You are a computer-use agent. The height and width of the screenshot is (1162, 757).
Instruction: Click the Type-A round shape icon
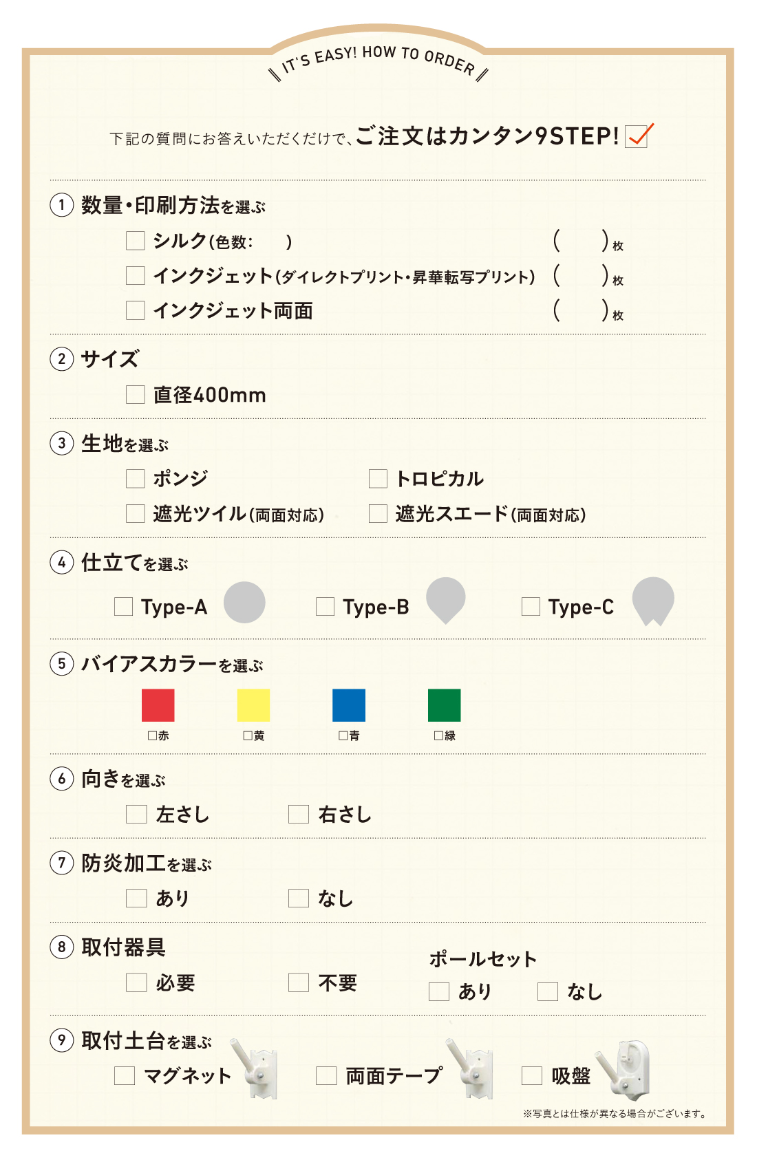[244, 603]
